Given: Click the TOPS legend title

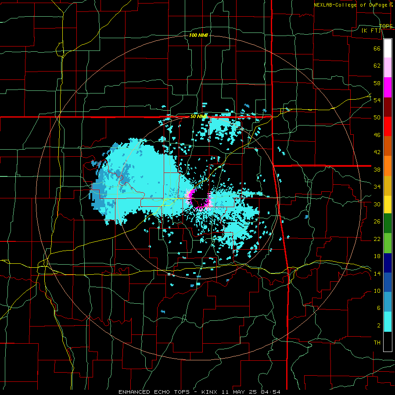Looking at the screenshot, I should point(386,26).
